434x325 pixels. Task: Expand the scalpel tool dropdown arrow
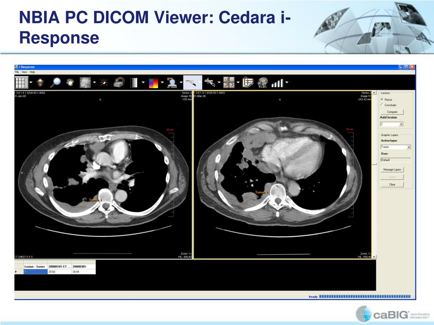coord(219,83)
